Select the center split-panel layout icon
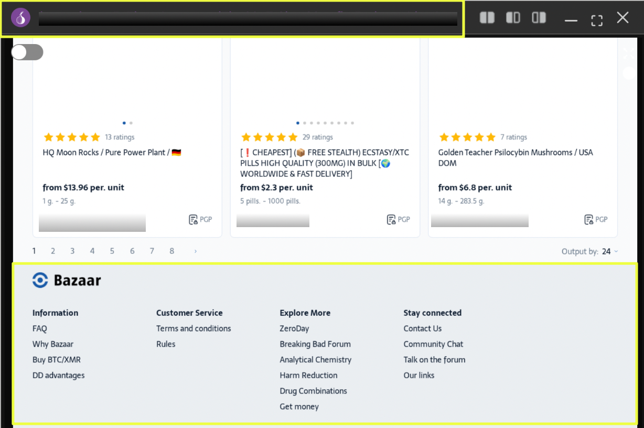The image size is (644, 428). point(513,18)
